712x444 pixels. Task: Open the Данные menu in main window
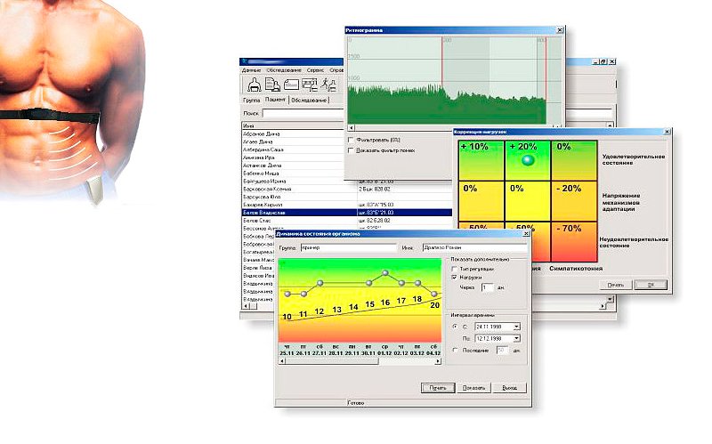[x=251, y=70]
